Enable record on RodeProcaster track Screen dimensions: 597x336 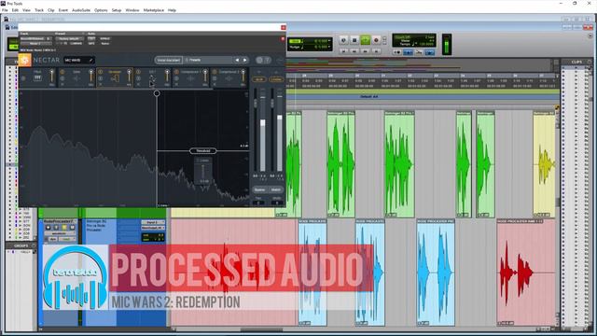click(x=48, y=228)
